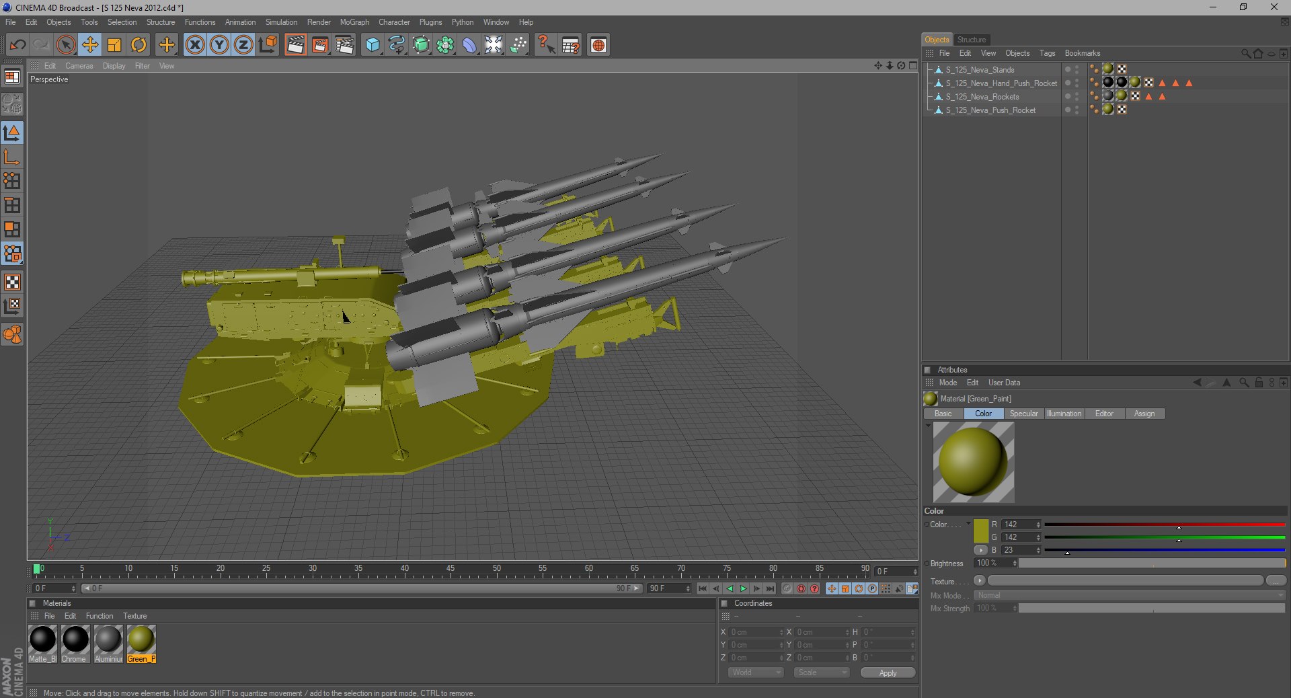Click the Apply coordinates button

click(x=888, y=673)
